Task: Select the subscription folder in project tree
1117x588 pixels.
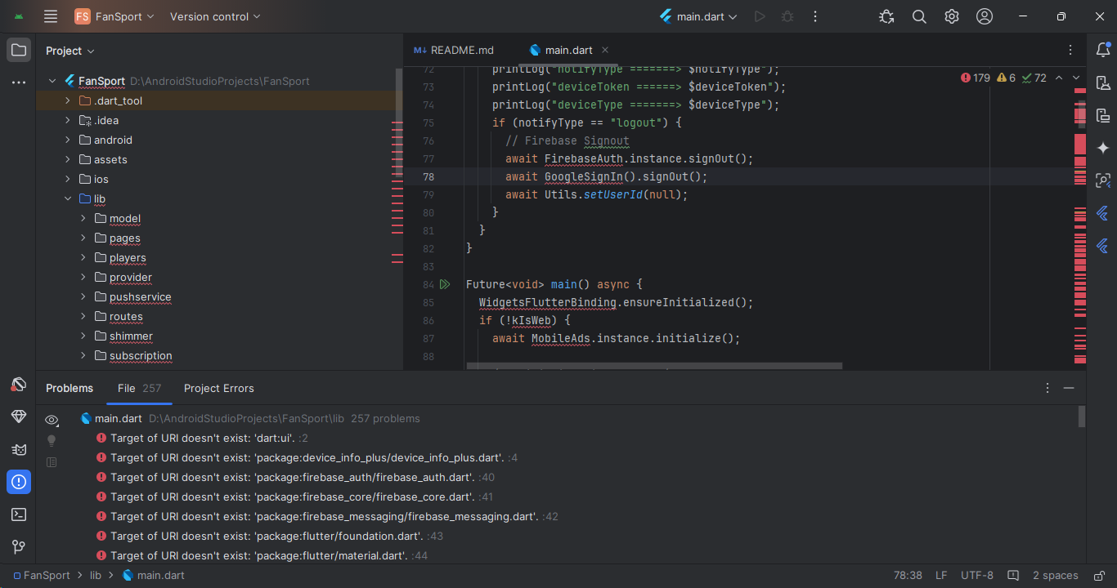Action: pyautogui.click(x=141, y=355)
